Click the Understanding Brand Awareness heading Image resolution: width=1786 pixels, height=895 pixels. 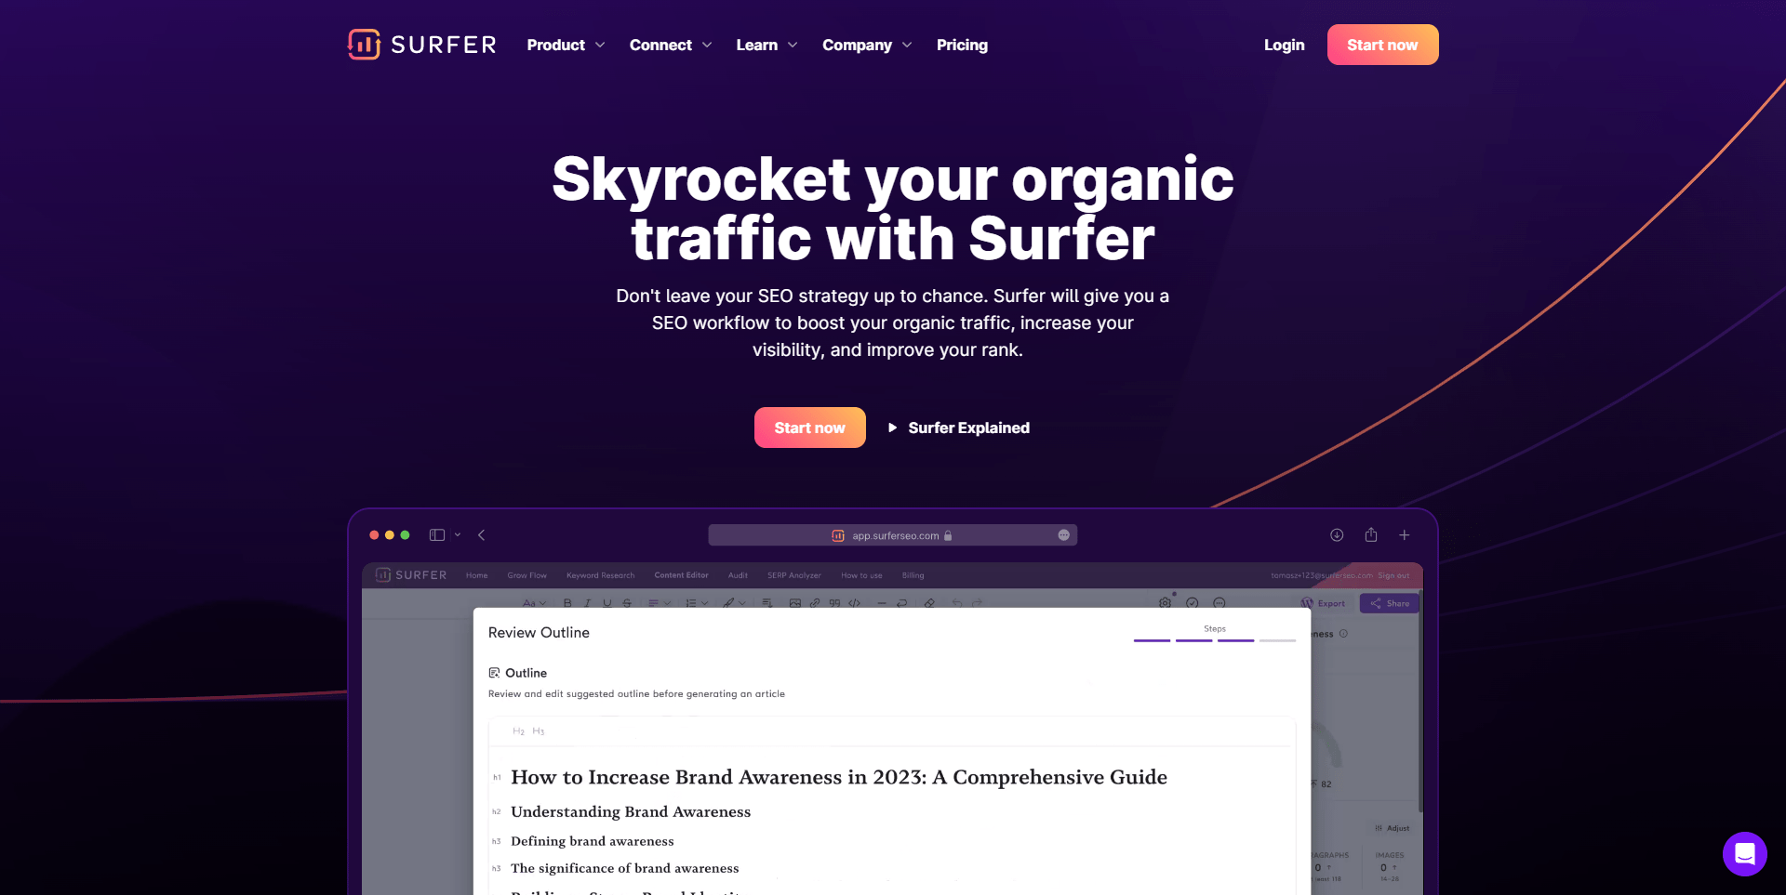[x=630, y=811]
